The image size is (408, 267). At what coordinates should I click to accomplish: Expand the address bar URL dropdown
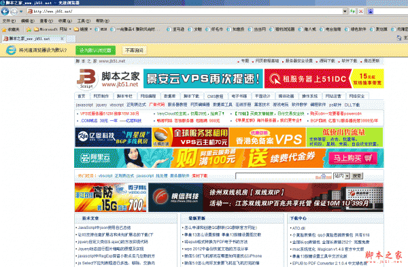tap(345, 12)
